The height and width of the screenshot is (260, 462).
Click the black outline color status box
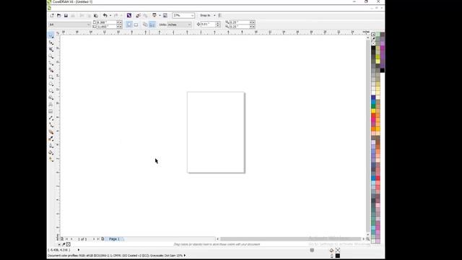(x=338, y=256)
